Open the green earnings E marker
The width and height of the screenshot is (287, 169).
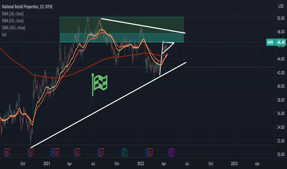point(125,152)
